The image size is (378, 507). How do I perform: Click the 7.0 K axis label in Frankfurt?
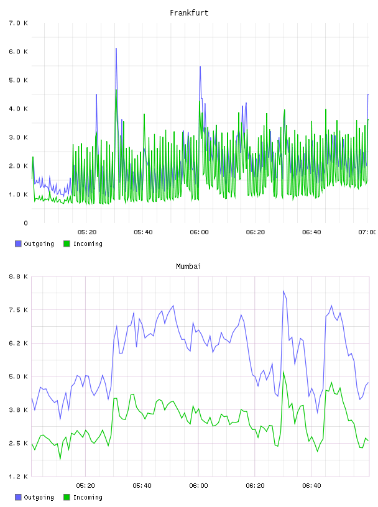tap(19, 23)
